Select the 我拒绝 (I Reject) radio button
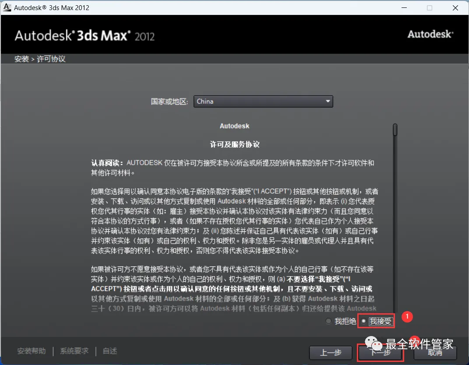This screenshot has height=365, width=469. click(328, 321)
